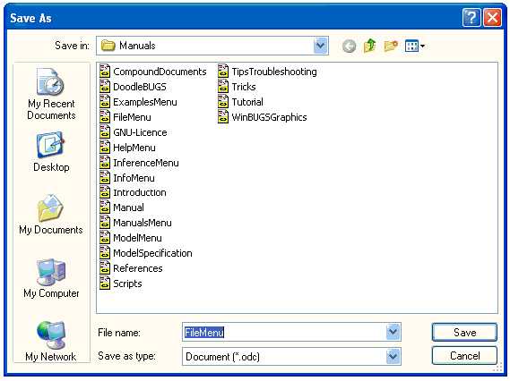
Task: Click the References file name text
Action: (138, 268)
